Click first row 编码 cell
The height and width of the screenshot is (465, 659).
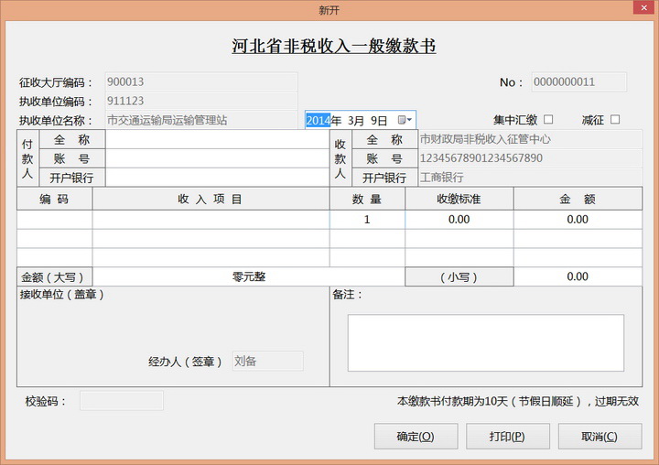[55, 220]
